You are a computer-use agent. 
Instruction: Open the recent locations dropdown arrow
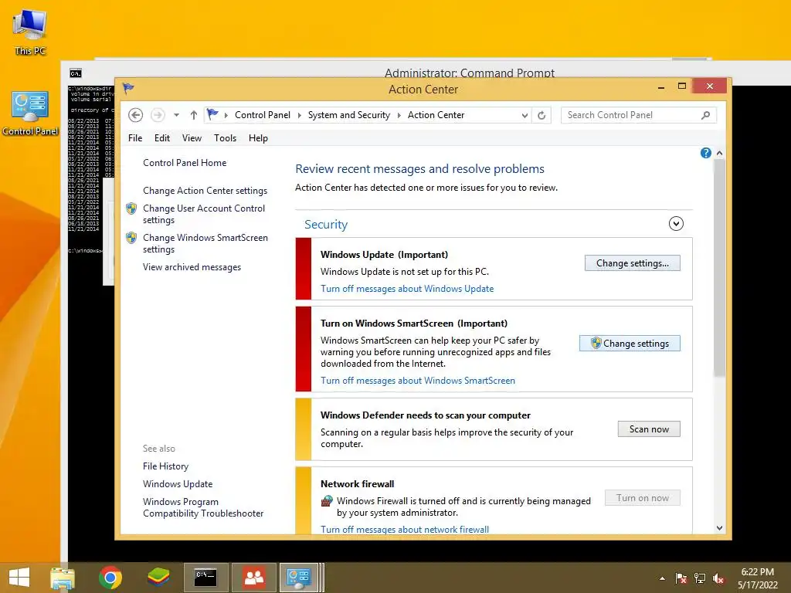coord(176,115)
